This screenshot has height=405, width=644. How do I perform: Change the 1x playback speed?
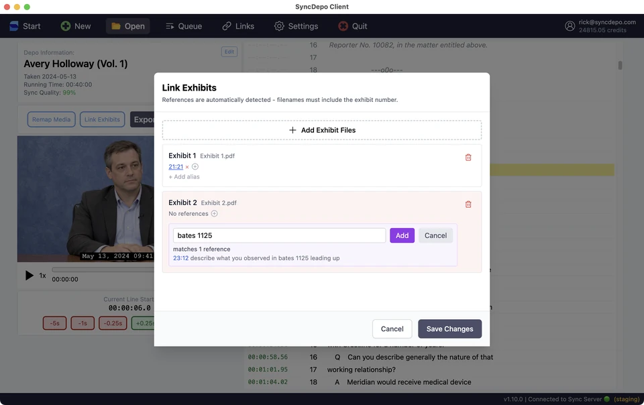(x=42, y=276)
